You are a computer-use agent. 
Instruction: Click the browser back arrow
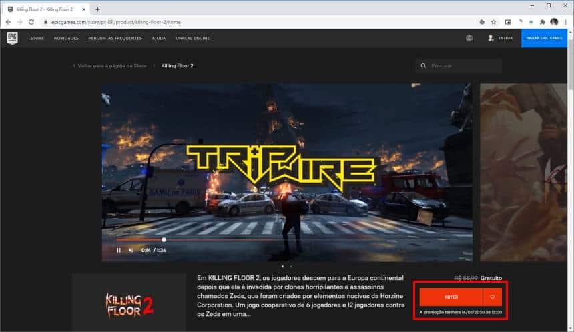[8, 22]
